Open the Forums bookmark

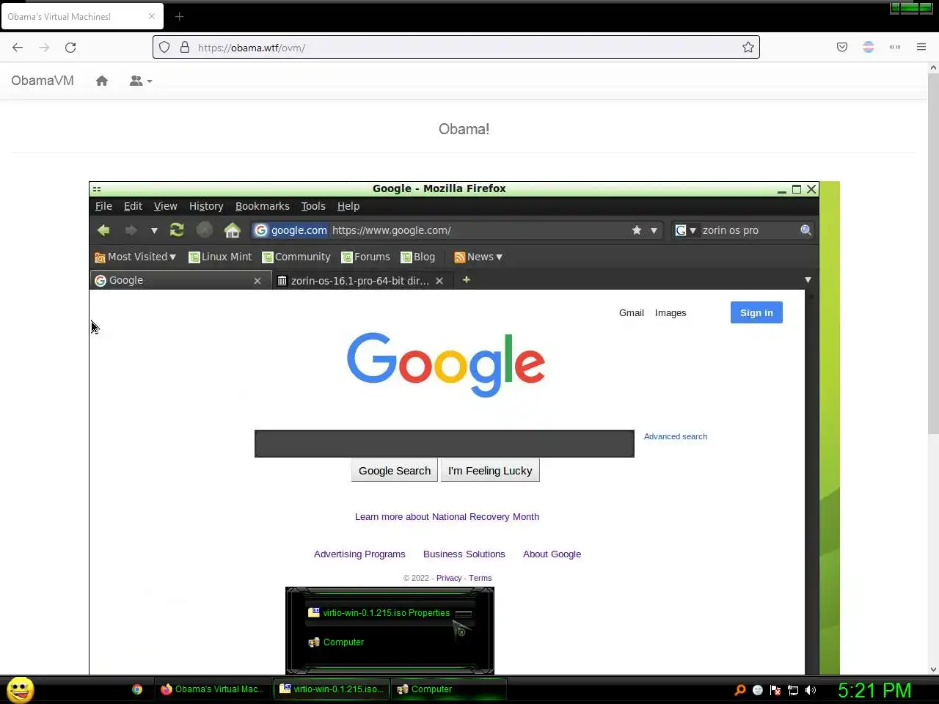pyautogui.click(x=365, y=257)
